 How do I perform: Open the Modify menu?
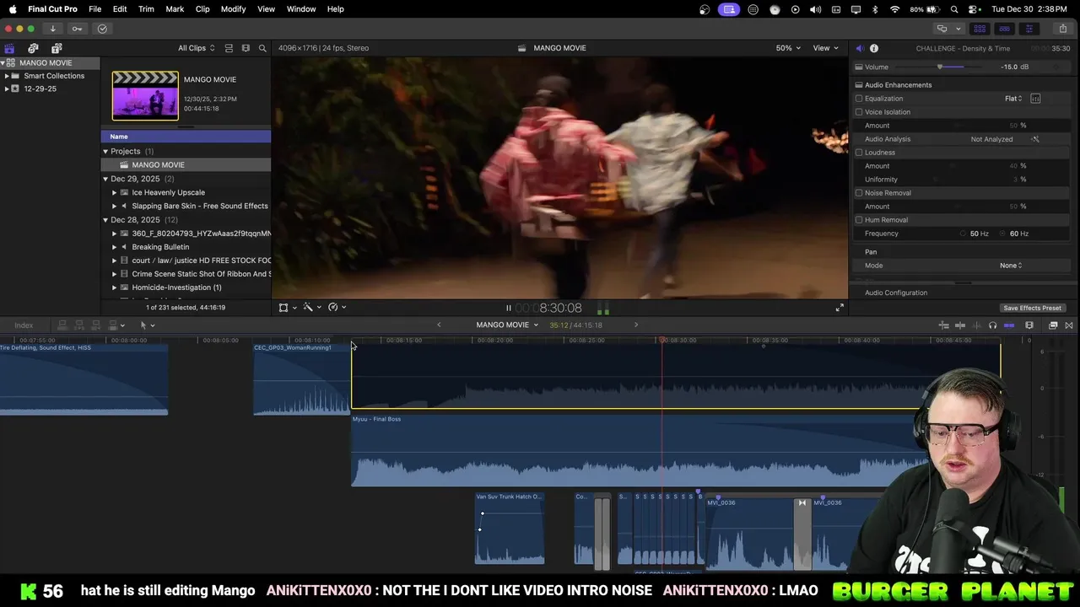(x=234, y=8)
